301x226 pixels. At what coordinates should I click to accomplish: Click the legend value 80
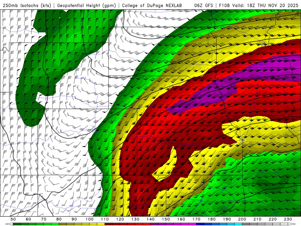pos(59,219)
